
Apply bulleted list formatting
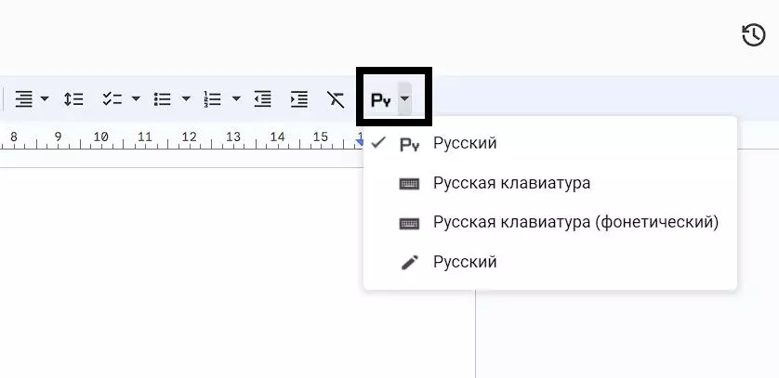163,98
